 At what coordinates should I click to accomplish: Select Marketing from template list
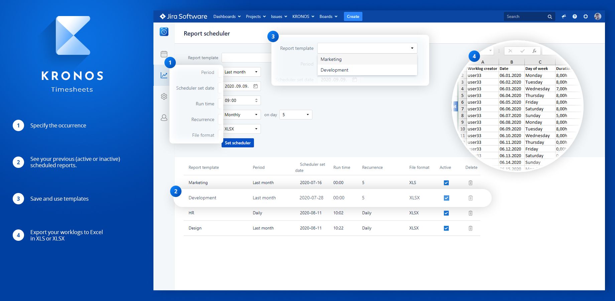pos(367,59)
